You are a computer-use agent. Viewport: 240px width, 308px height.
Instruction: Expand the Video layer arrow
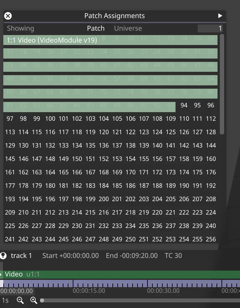(1, 274)
